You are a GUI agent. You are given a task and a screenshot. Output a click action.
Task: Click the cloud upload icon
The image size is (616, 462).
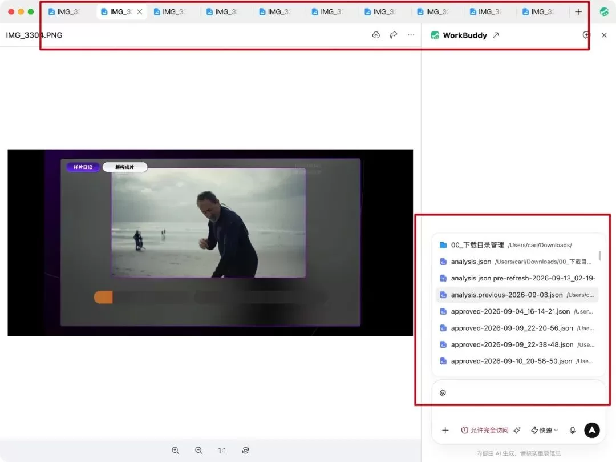[376, 35]
